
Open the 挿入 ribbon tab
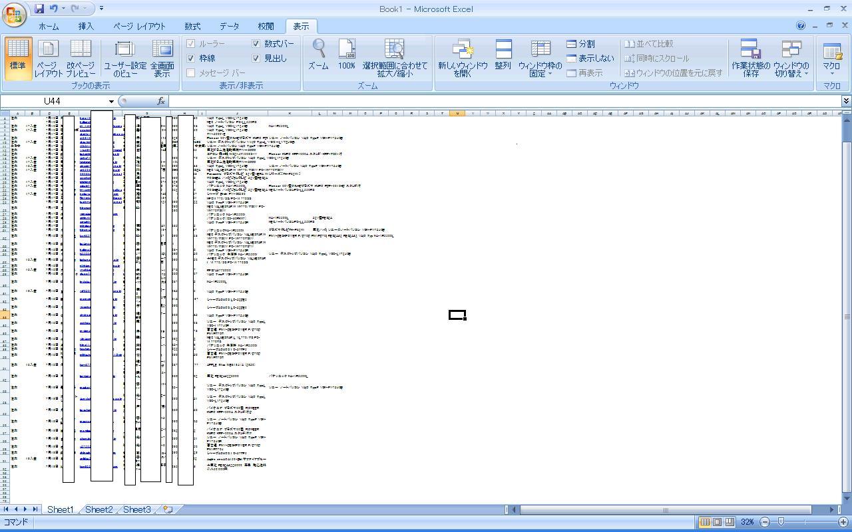point(86,27)
